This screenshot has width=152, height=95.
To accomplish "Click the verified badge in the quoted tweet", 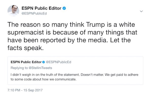I will point(44,62).
